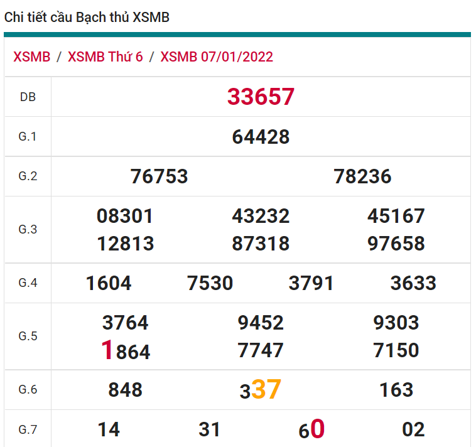Open the XSMB Thứ 6 breadcrumb link
The height and width of the screenshot is (447, 476).
click(105, 57)
